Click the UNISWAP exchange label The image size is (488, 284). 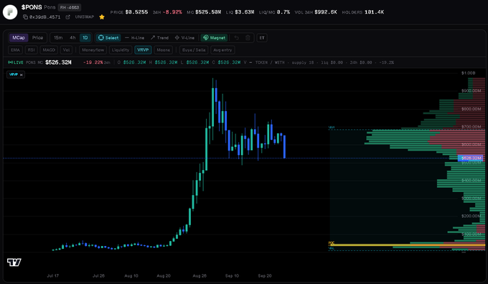pos(85,16)
